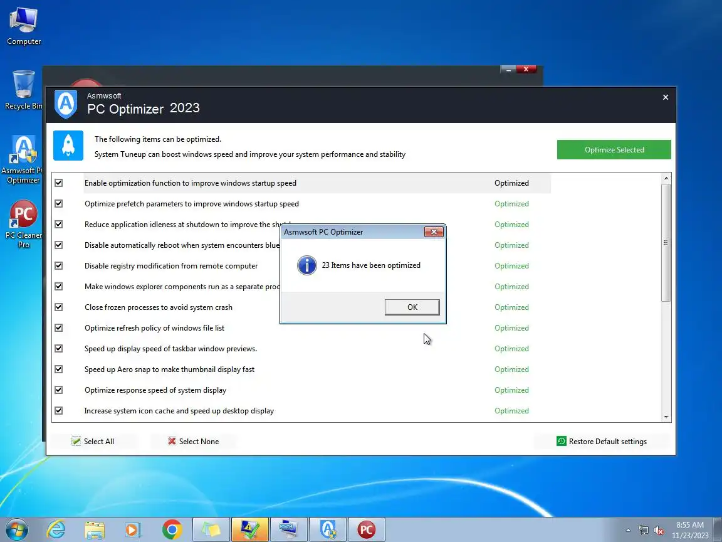Screen dimensions: 722x542
Task: Open PC Cleaner Pro desktop shortcut
Action: click(23, 224)
